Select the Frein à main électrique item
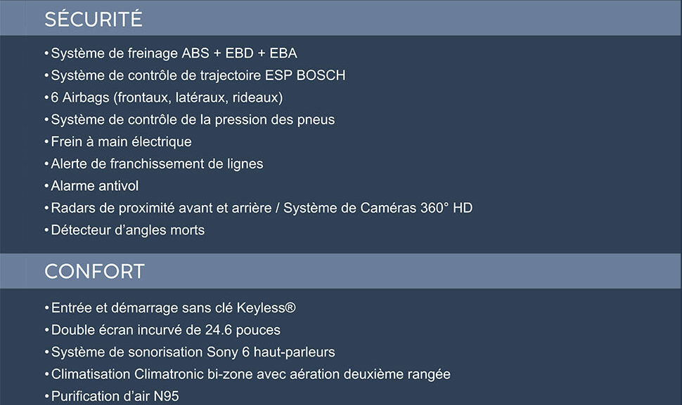 click(121, 142)
